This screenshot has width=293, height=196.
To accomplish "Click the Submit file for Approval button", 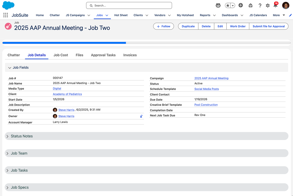I will pyautogui.click(x=268, y=26).
